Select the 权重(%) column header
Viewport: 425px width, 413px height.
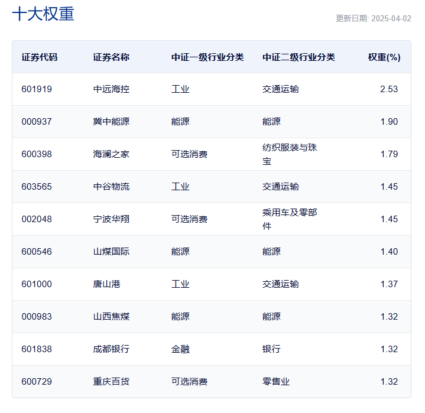click(384, 57)
